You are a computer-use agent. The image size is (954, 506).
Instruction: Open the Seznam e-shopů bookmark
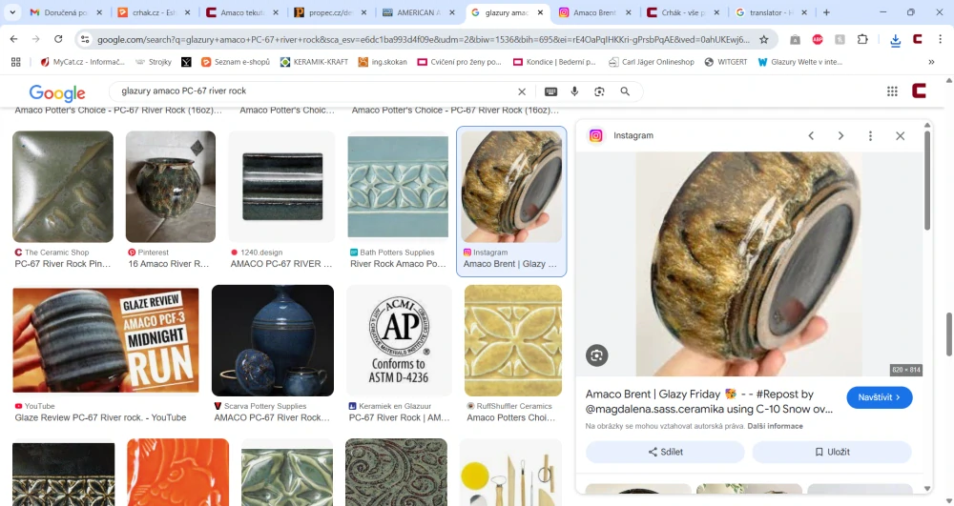pos(235,62)
